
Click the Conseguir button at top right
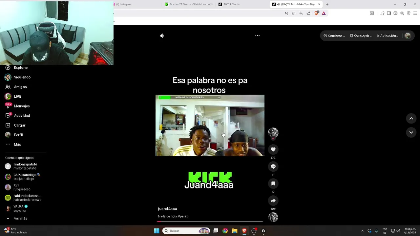coord(361,36)
